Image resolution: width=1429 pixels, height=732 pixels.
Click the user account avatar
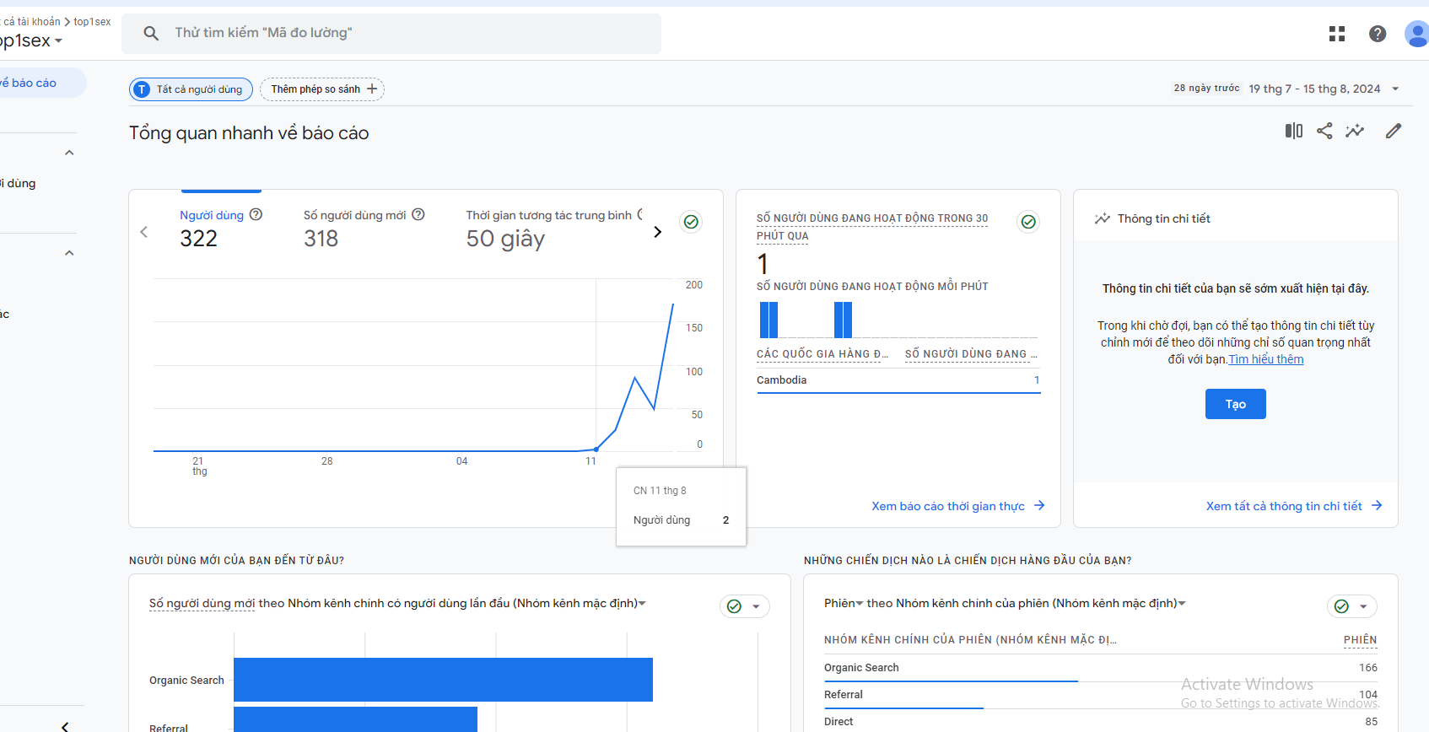[1416, 34]
